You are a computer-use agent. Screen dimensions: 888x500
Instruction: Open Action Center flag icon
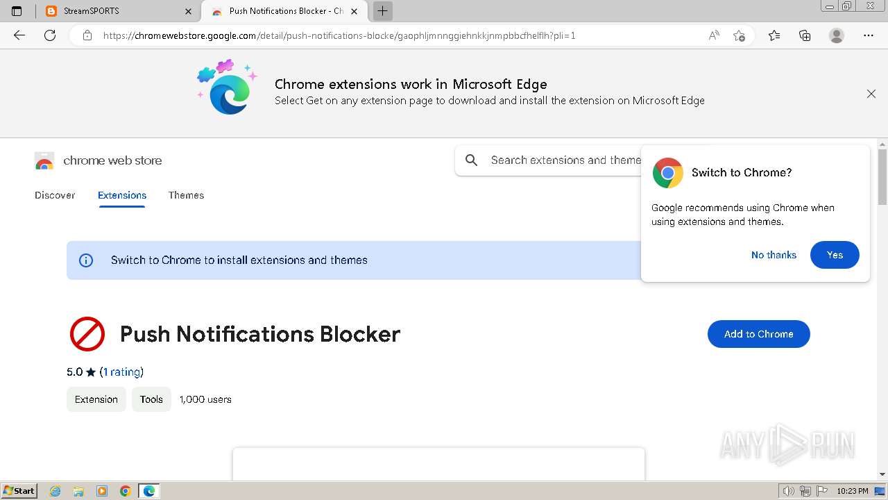click(x=822, y=491)
